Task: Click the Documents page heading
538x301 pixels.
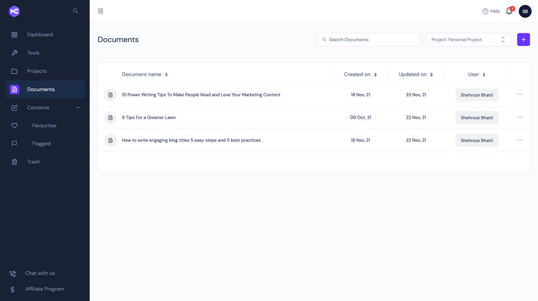Action: click(118, 39)
